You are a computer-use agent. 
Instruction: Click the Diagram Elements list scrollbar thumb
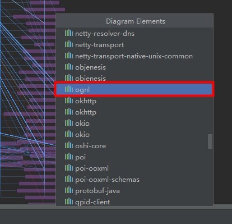pyautogui.click(x=210, y=141)
